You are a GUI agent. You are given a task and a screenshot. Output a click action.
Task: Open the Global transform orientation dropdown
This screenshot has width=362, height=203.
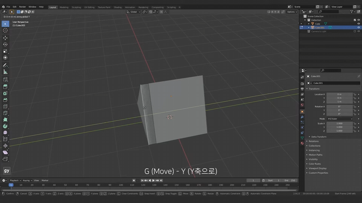click(133, 12)
